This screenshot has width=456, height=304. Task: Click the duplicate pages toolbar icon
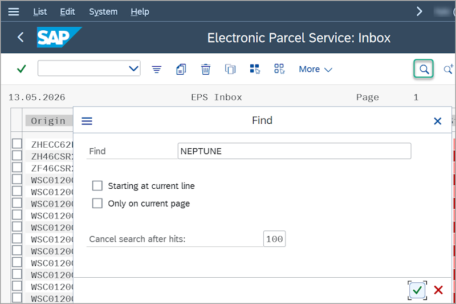pos(230,69)
